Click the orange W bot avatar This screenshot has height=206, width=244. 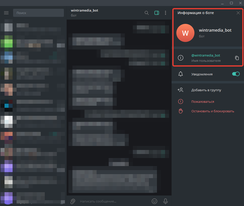pos(185,33)
